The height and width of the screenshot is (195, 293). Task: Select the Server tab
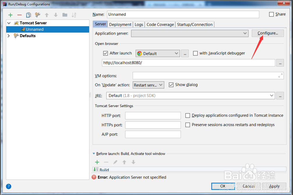(100, 24)
